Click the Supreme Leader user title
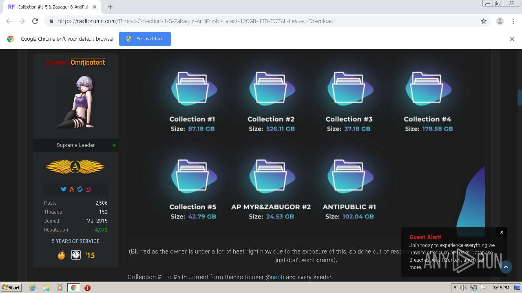 [x=75, y=145]
